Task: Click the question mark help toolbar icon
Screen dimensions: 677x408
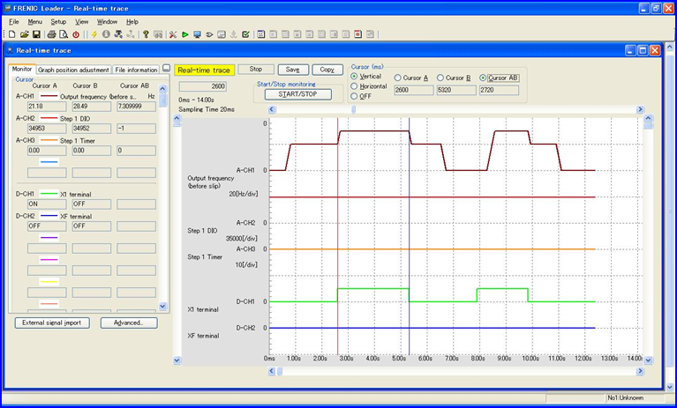Action: [x=145, y=34]
